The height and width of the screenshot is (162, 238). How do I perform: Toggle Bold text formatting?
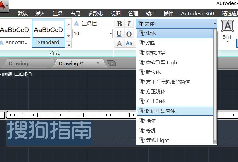[119, 24]
